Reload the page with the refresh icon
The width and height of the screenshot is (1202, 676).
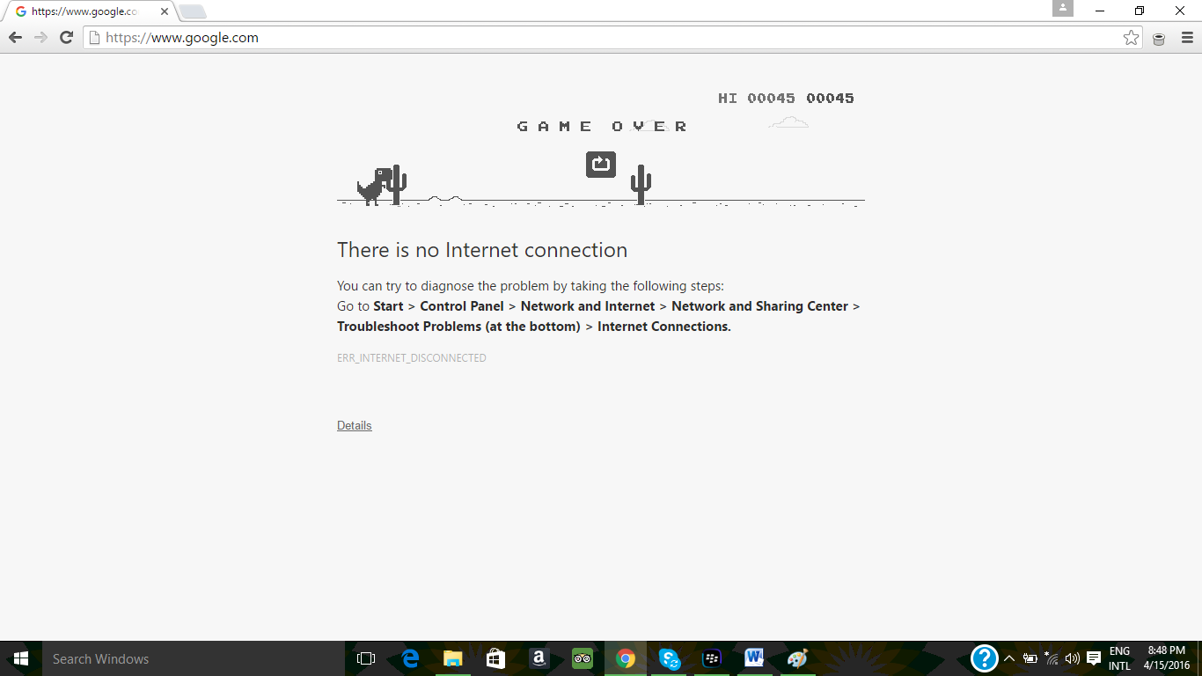coord(66,38)
